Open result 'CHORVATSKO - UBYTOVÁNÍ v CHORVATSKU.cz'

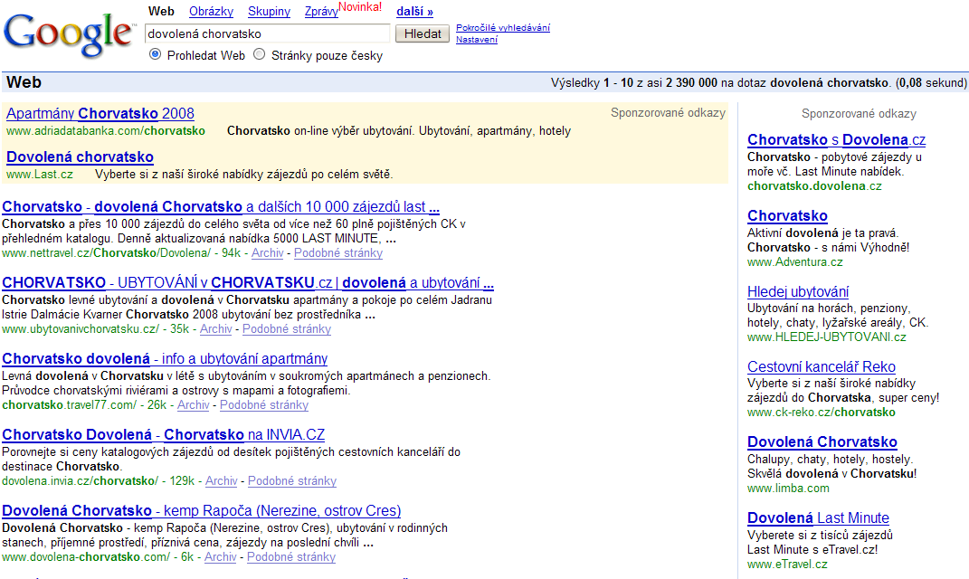(x=248, y=283)
